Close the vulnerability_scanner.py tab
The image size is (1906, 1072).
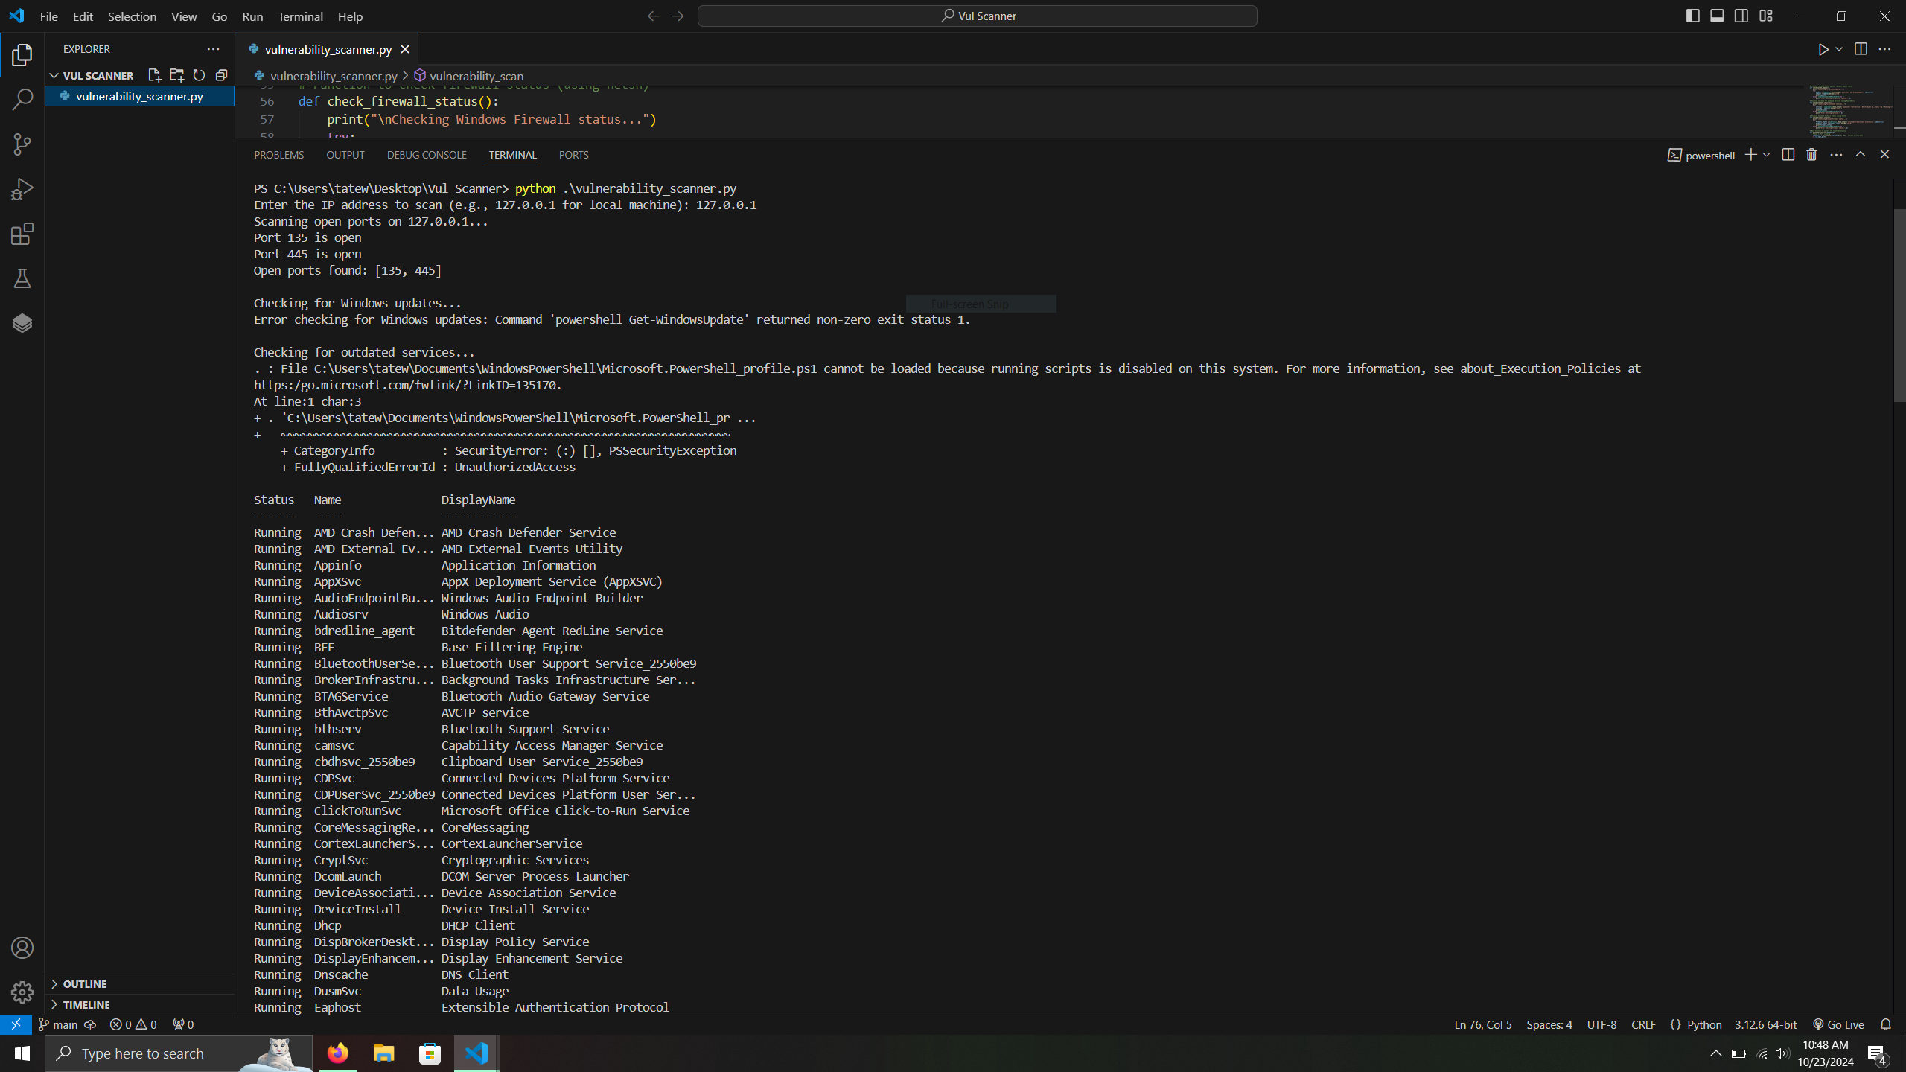[405, 49]
